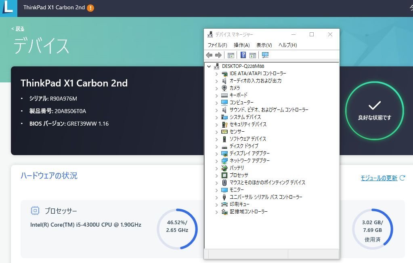Expand the ネットワーク アダプター category

tap(216, 161)
